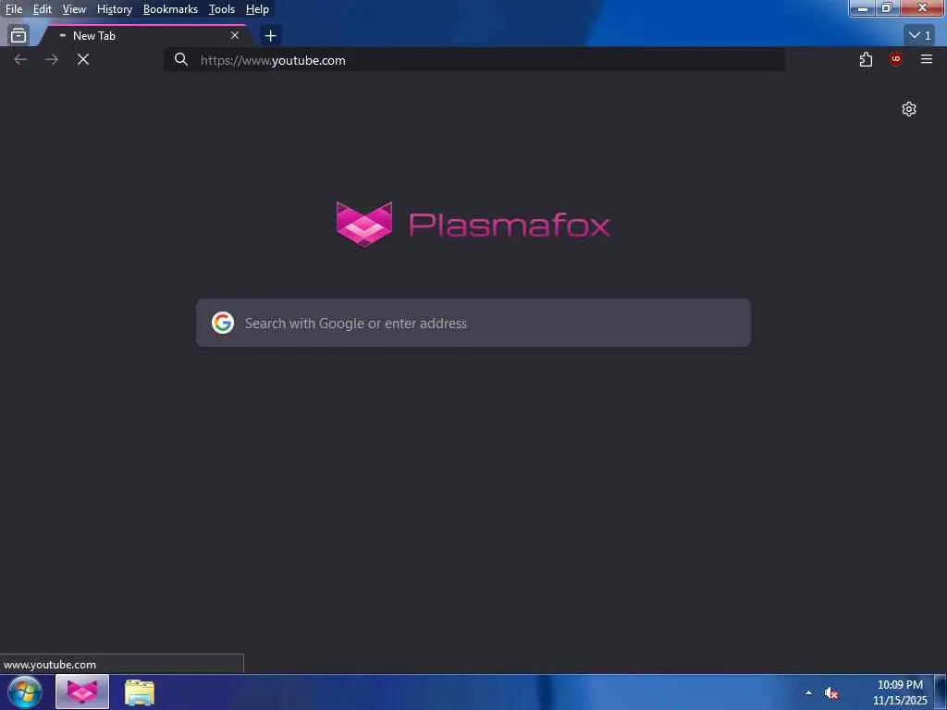
Task: Open a new tab with plus button
Action: point(271,36)
